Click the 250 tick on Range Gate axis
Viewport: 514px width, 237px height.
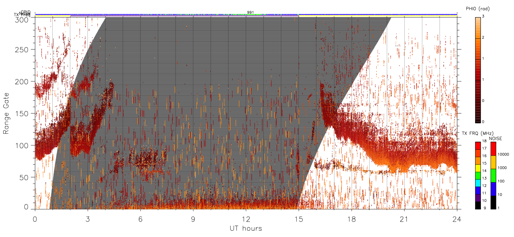click(22, 49)
